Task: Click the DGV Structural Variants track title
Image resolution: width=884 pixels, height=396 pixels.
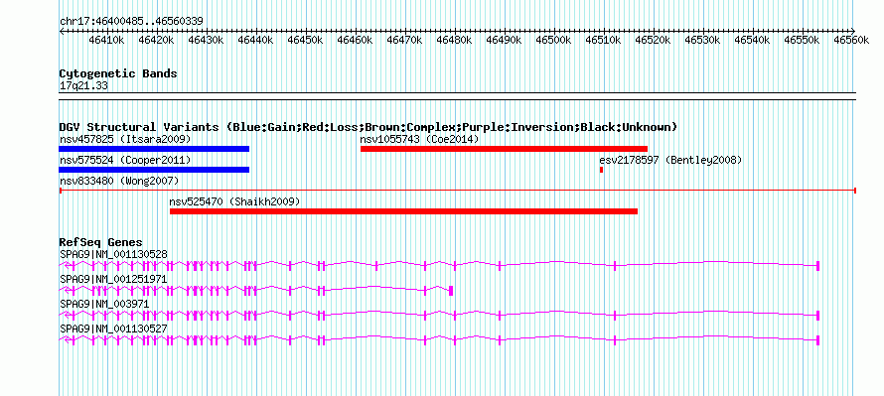Action: point(368,127)
